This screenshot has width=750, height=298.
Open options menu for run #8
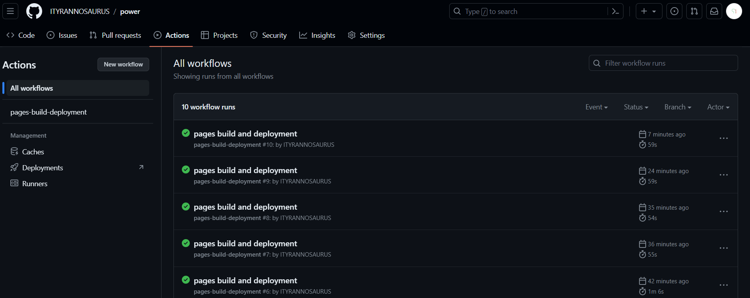(724, 212)
